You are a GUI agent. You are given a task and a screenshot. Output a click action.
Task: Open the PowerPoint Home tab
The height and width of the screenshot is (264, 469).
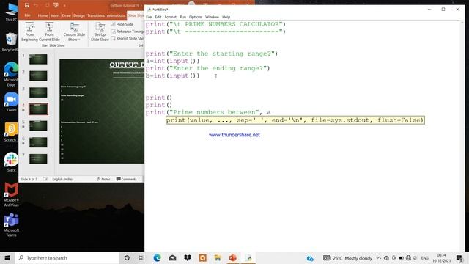[43, 15]
